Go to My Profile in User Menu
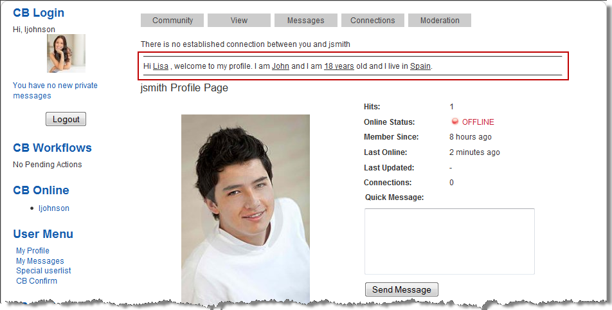This screenshot has width=612, height=310. pyautogui.click(x=33, y=251)
